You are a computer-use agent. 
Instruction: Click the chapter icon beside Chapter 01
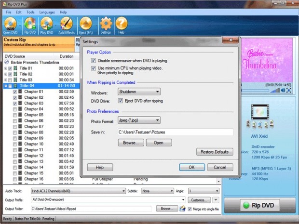click(x=20, y=92)
